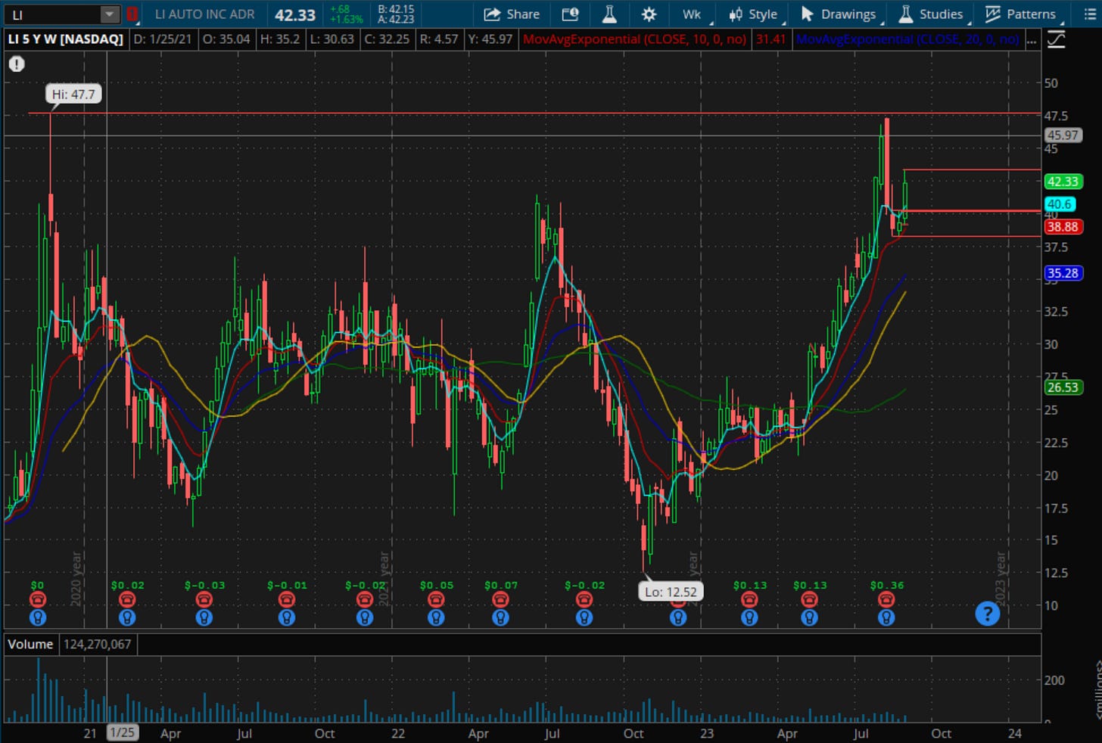This screenshot has width=1102, height=743.
Task: Click the 42.33 last price in header
Action: tap(295, 15)
